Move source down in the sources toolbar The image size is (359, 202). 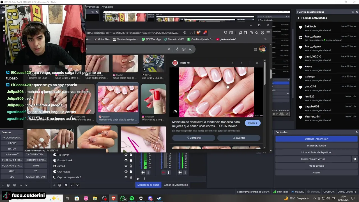(x=77, y=185)
